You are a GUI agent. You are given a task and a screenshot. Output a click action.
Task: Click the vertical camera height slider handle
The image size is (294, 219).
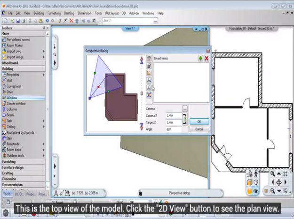tap(142, 93)
